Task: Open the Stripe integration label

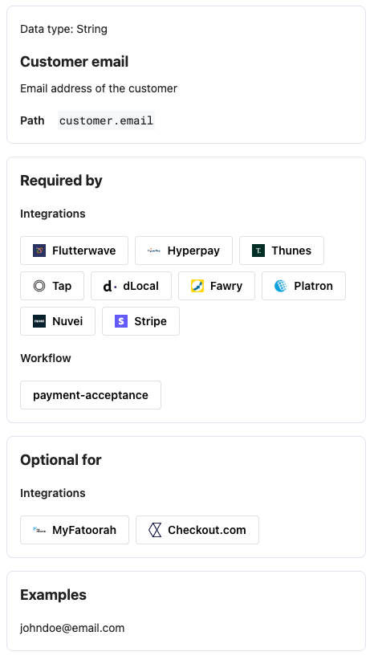Action: (x=150, y=321)
